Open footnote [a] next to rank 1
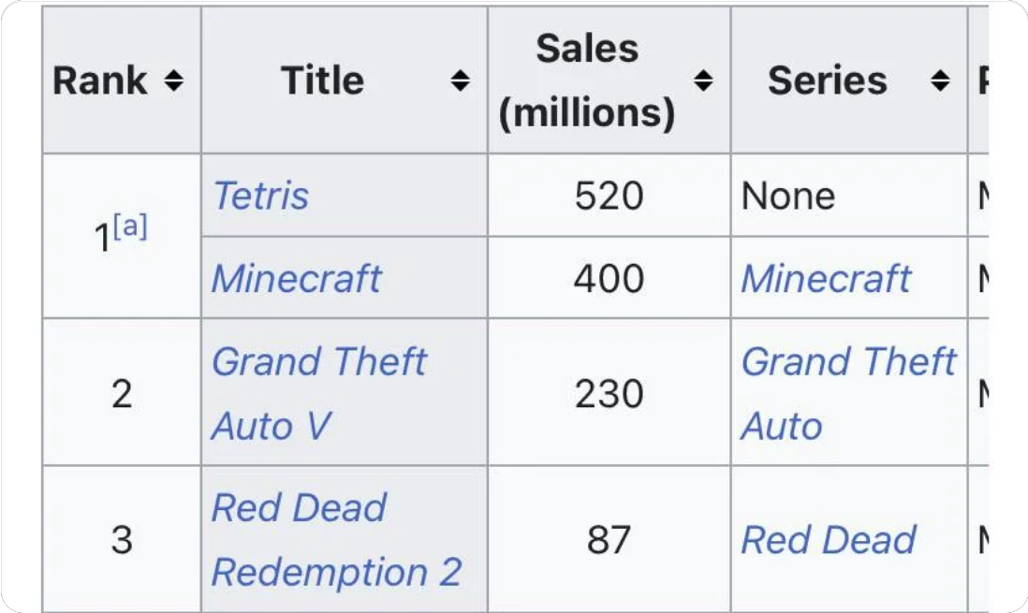 click(x=130, y=226)
